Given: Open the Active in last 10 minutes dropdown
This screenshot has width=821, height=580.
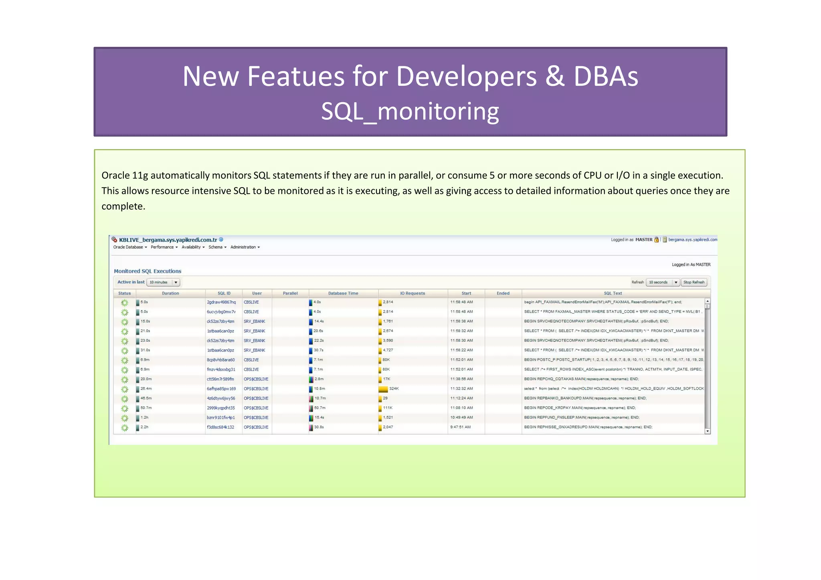Looking at the screenshot, I should [x=176, y=283].
